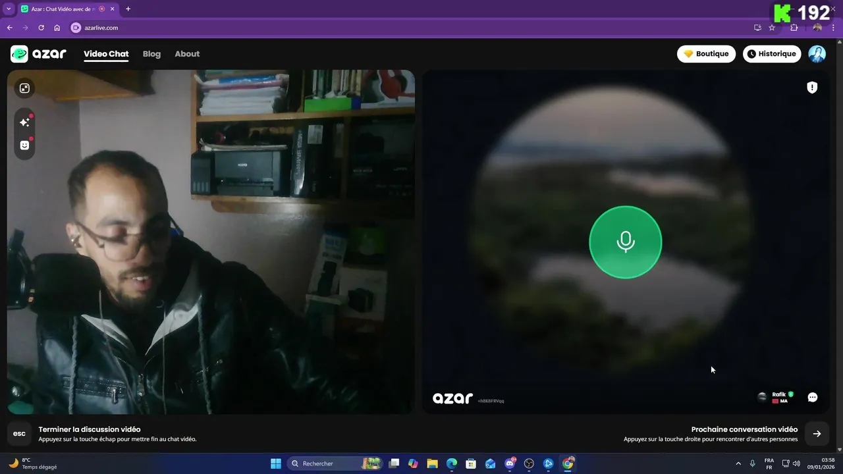Reload the page
843x474 pixels.
click(41, 28)
